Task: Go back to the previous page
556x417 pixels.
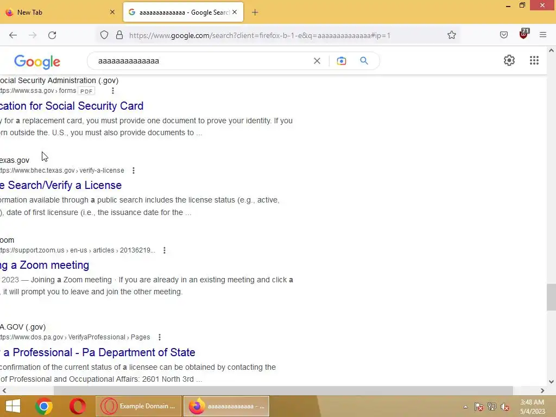Action: tap(13, 35)
